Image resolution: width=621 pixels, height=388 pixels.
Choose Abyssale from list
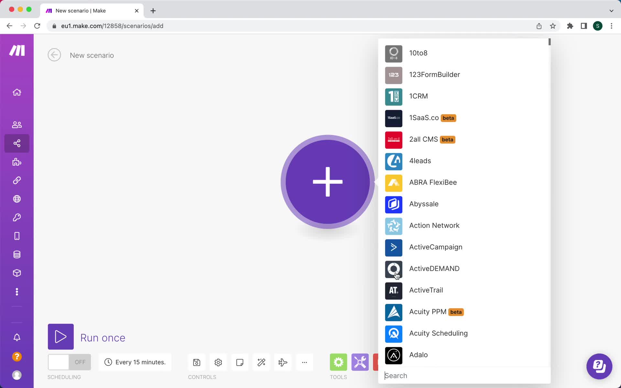[464, 204]
